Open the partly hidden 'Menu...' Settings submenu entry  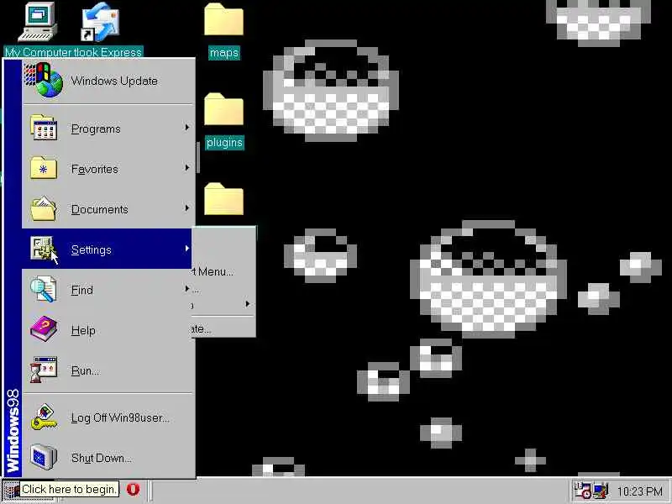[x=223, y=271]
